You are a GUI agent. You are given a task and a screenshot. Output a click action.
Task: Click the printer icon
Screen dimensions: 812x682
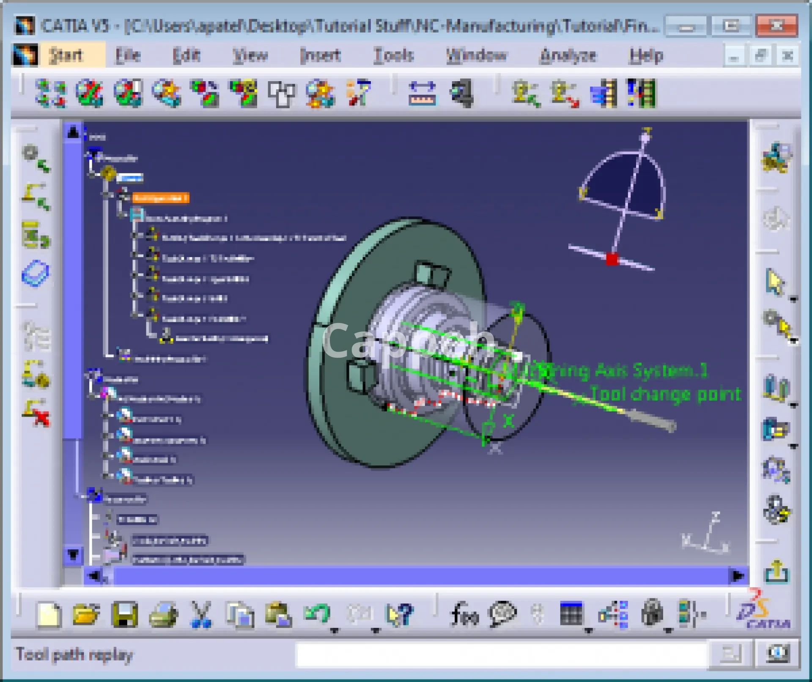pyautogui.click(x=163, y=614)
